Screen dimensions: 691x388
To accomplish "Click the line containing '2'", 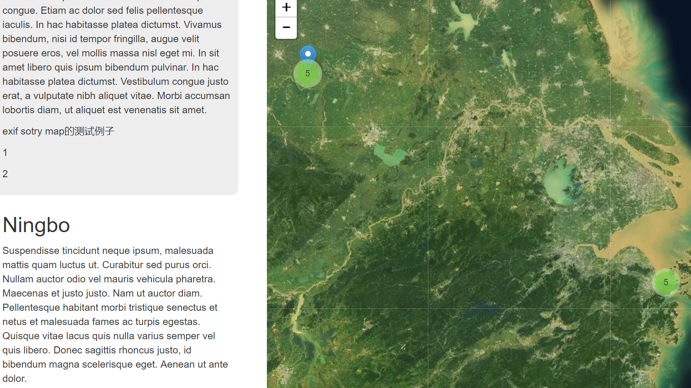I will tap(5, 174).
